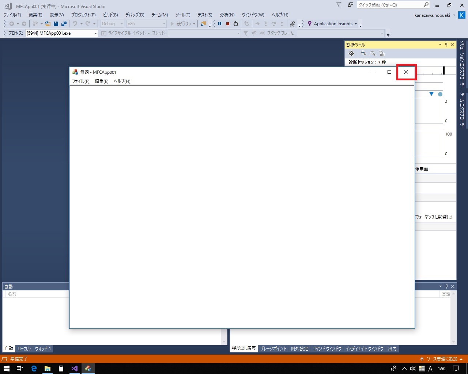Open the Windows Start menu
Screen dimensions: 468x374
click(7, 369)
